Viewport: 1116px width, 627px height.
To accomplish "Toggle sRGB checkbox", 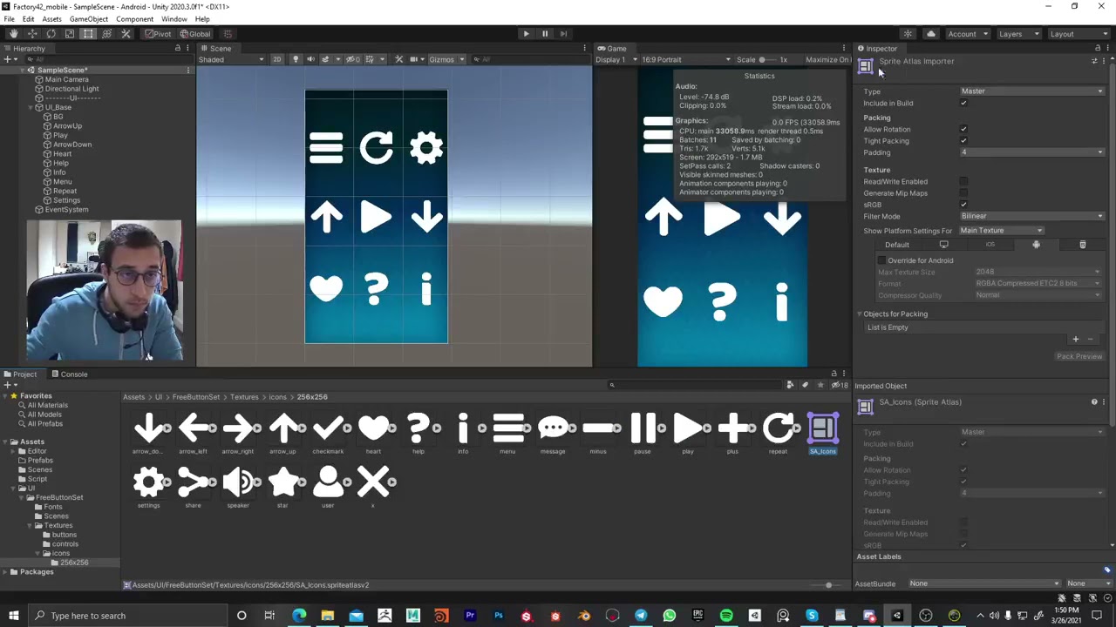I will tap(963, 205).
